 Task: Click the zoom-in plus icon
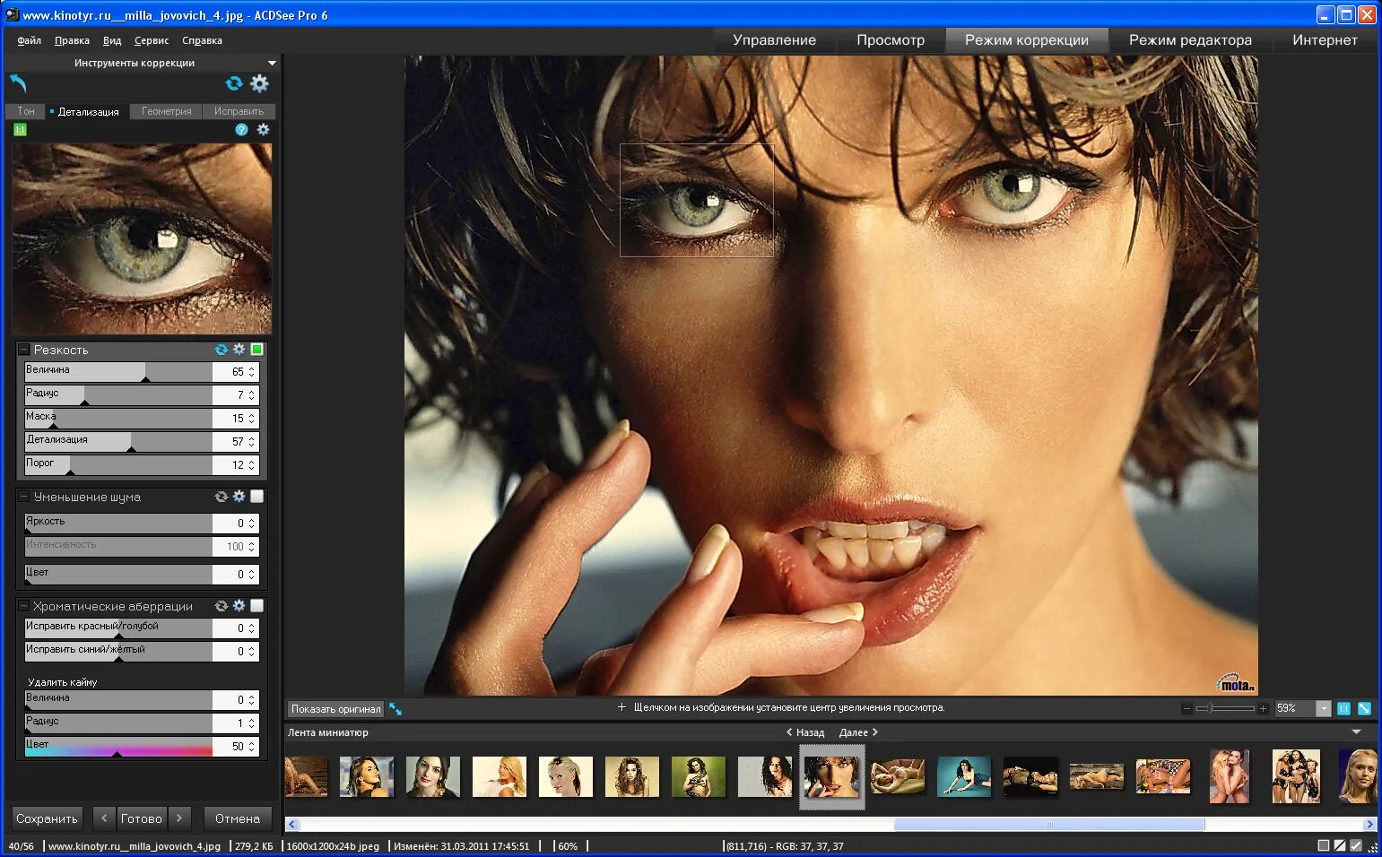(x=1263, y=708)
